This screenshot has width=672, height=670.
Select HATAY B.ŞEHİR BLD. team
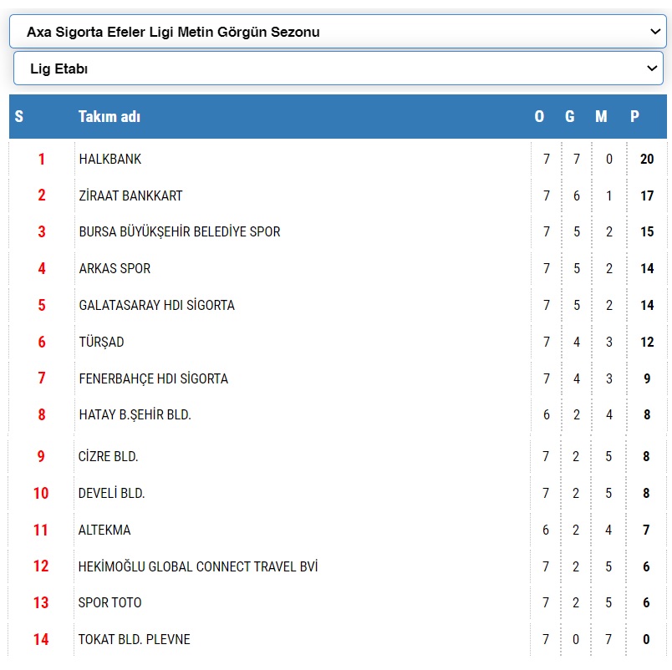135,415
